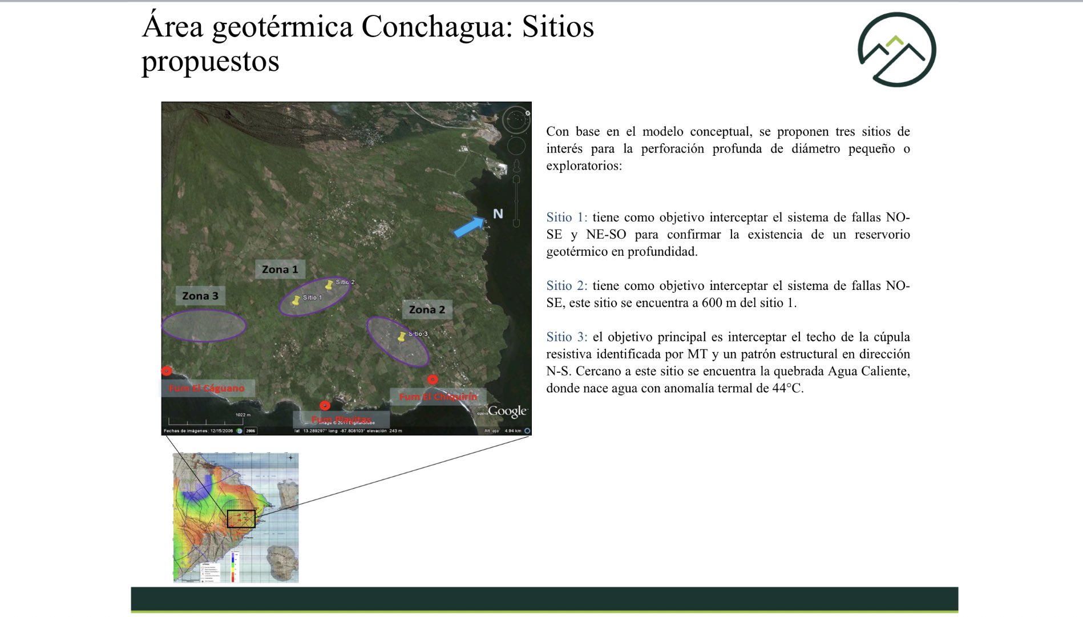Click the 'Sitio 1' pin label on map
Image resolution: width=1083 pixels, height=617 pixels.
312,297
